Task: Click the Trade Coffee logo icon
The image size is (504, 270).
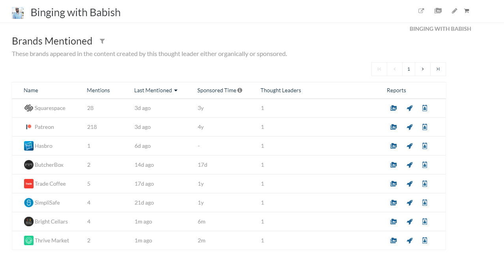Action: (x=29, y=184)
